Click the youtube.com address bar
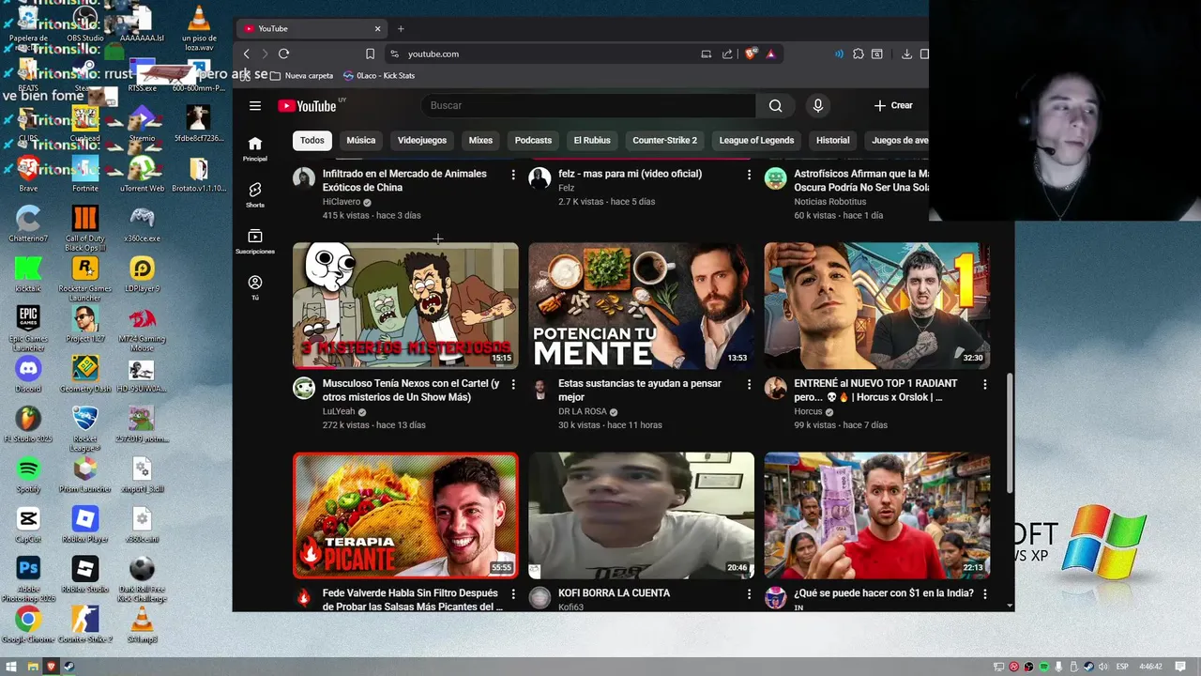This screenshot has width=1201, height=676. (544, 54)
